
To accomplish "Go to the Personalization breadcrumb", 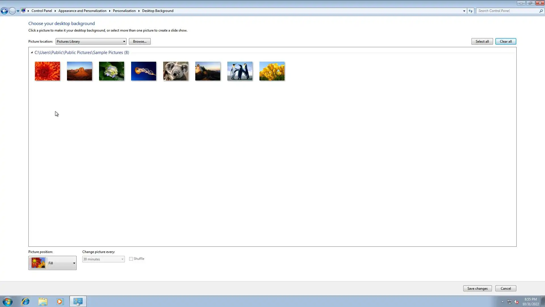I will click(124, 11).
